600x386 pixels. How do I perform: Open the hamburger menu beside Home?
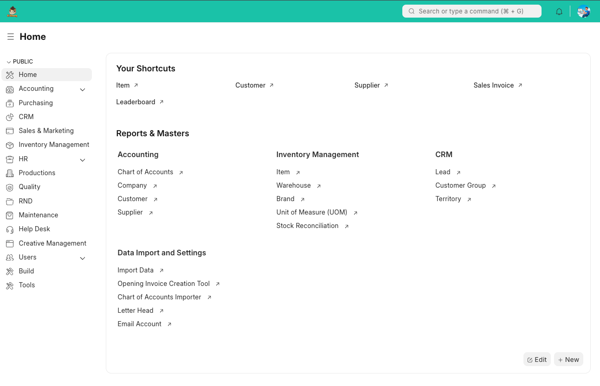point(10,37)
